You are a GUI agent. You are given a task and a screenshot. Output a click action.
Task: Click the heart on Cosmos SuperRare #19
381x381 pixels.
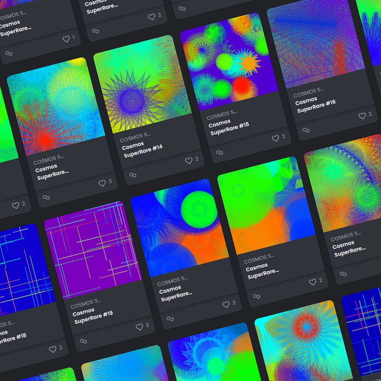pyautogui.click(x=139, y=327)
